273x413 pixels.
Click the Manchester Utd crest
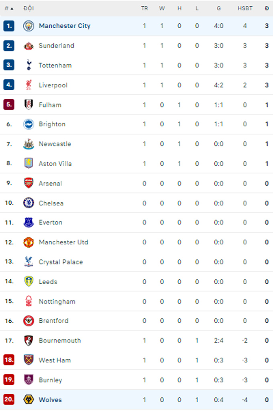[x=29, y=242]
